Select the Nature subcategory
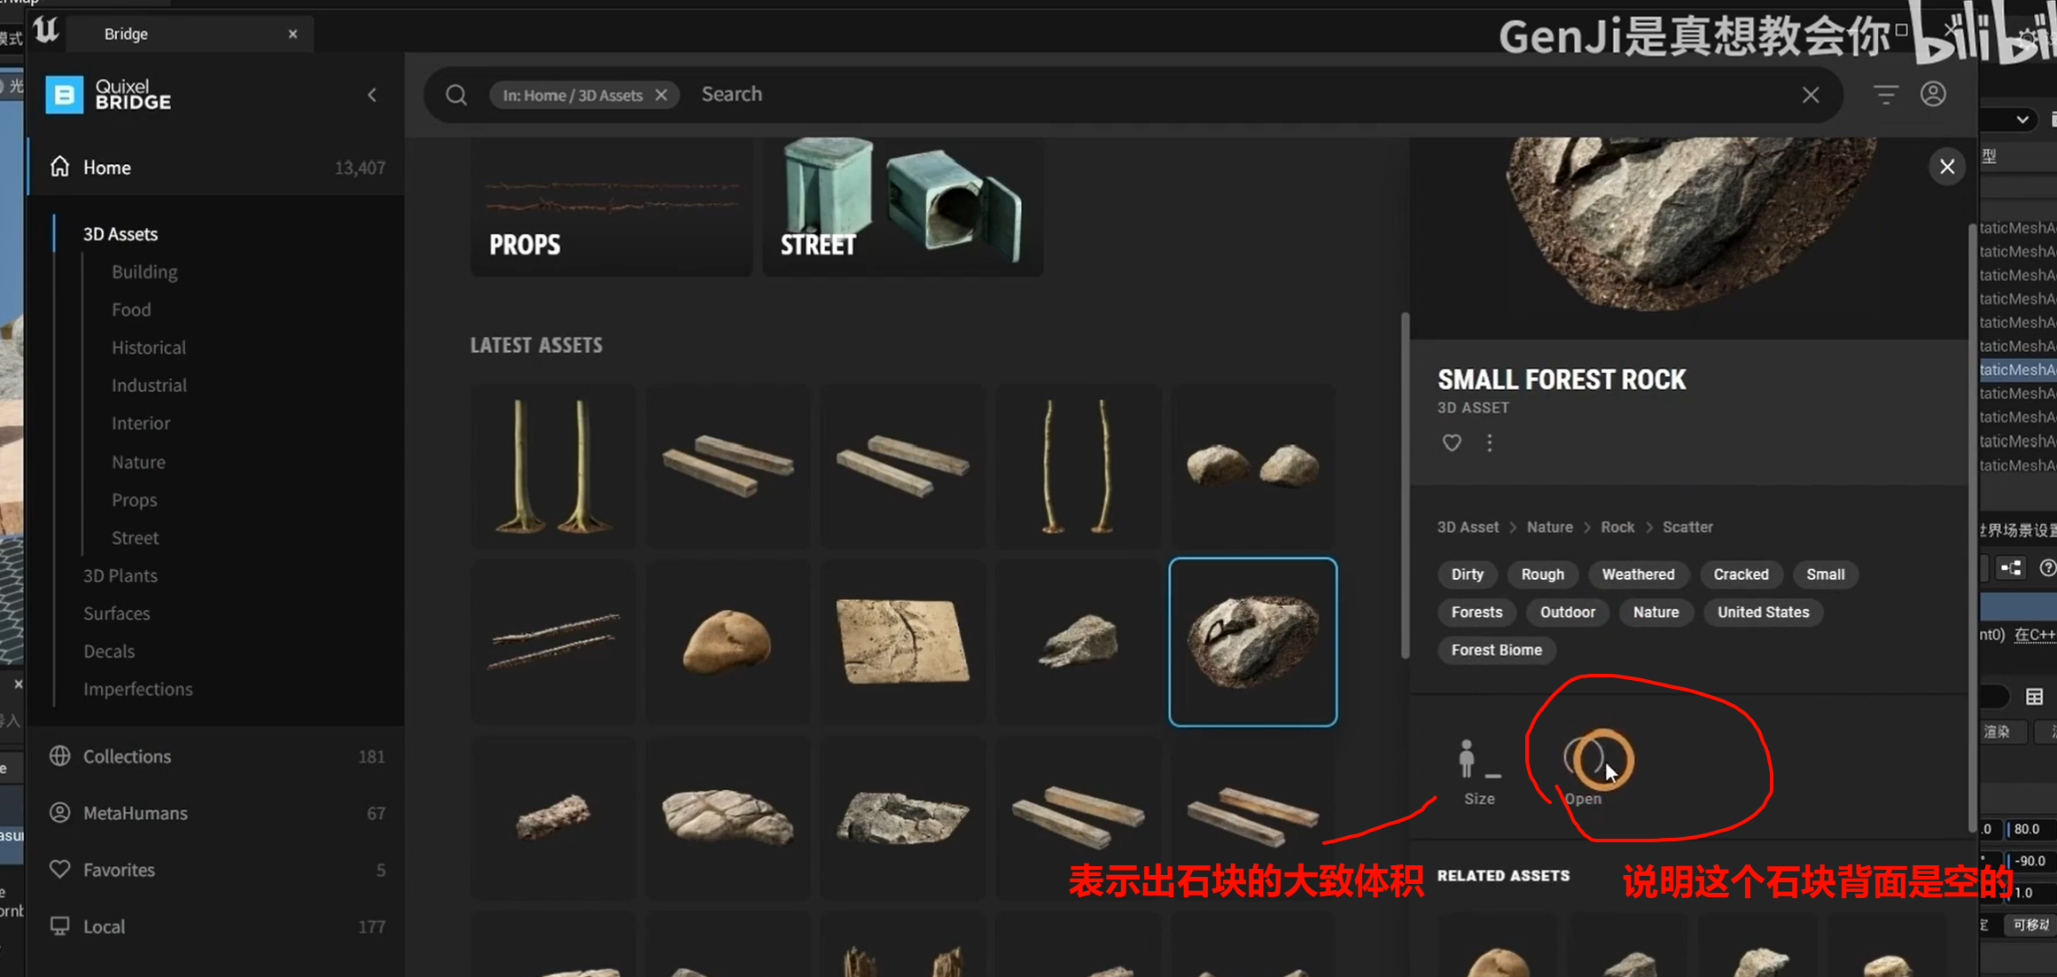2057x977 pixels. pyautogui.click(x=138, y=462)
